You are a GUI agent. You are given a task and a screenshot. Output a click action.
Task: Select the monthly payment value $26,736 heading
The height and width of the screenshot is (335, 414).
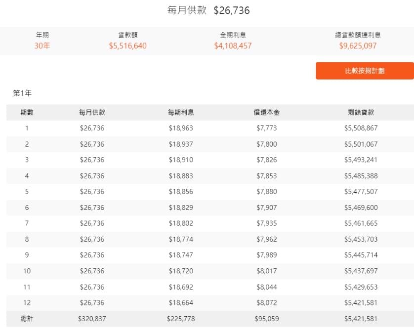click(232, 10)
